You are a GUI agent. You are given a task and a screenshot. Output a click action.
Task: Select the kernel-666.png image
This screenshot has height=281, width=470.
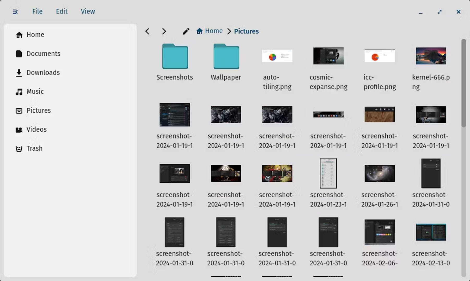pos(431,55)
